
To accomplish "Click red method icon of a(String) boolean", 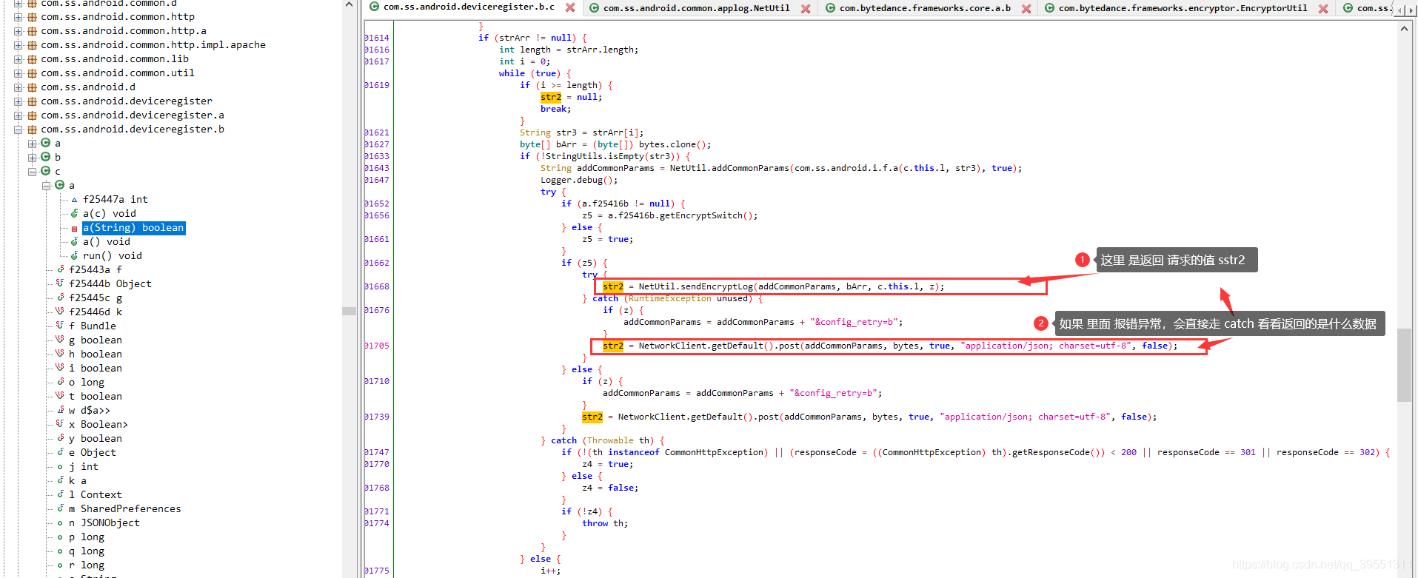I will [x=74, y=229].
